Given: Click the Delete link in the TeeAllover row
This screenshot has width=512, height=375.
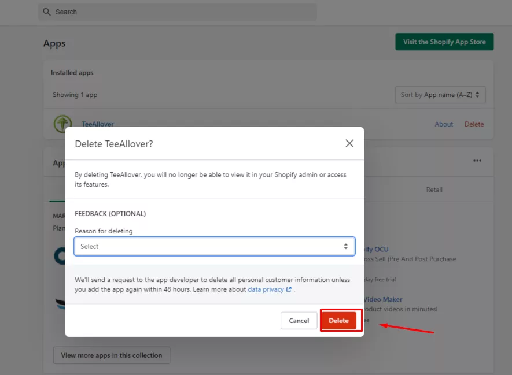Looking at the screenshot, I should pos(474,124).
